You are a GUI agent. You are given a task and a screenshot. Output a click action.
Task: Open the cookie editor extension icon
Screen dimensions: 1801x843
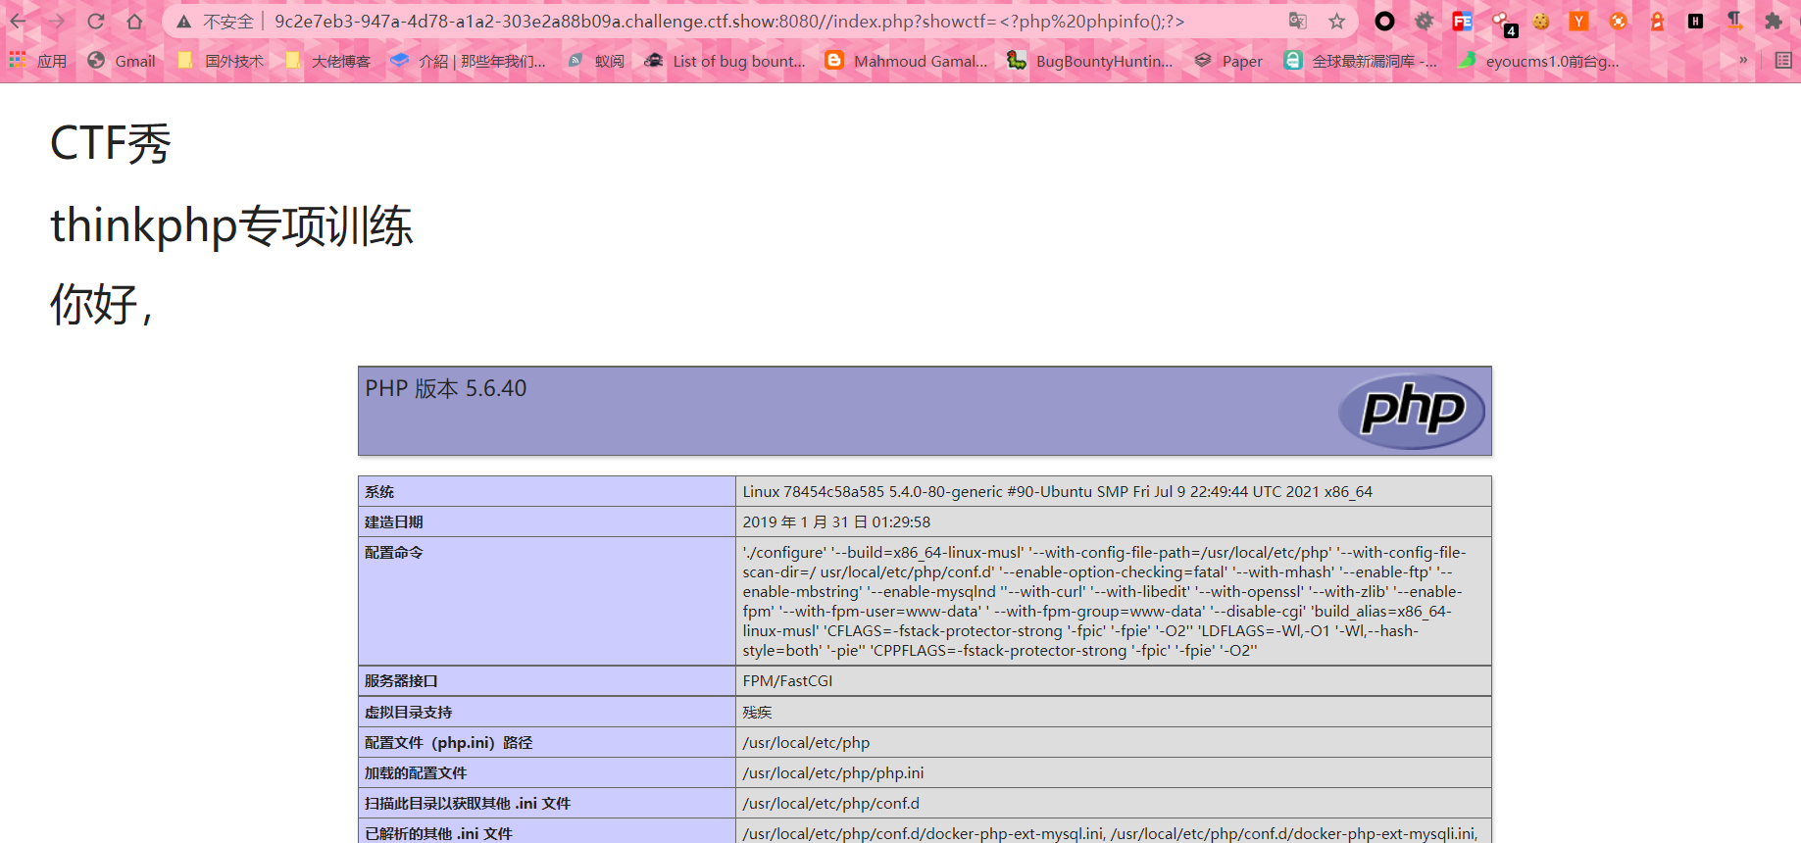coord(1541,21)
